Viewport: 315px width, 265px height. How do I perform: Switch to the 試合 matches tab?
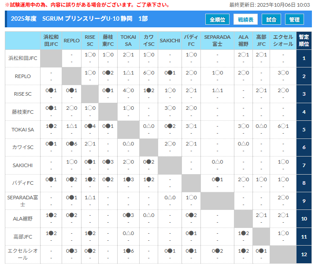pos(271,20)
